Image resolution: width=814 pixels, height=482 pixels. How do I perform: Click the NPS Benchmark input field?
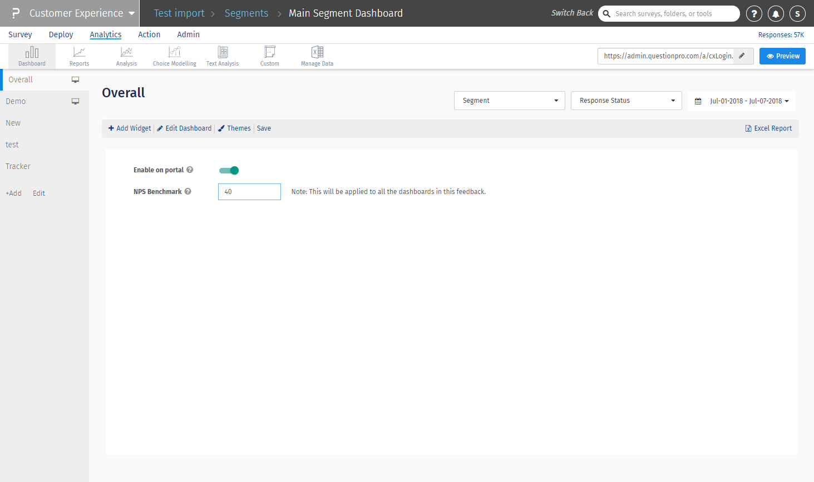pos(249,192)
